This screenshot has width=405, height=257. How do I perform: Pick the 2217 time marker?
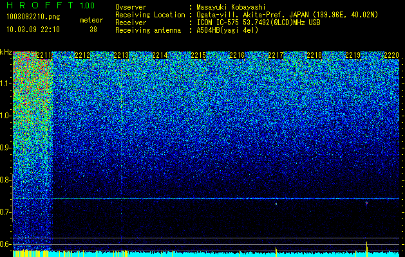point(276,55)
